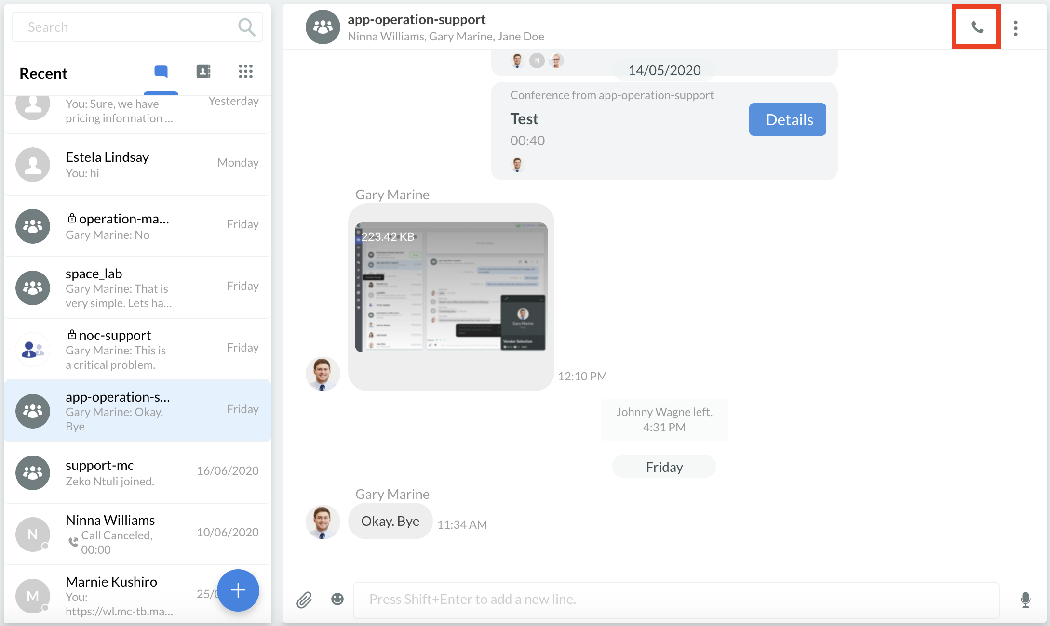The height and width of the screenshot is (626, 1050).
Task: Open the apps grid tab icon
Action: (246, 71)
